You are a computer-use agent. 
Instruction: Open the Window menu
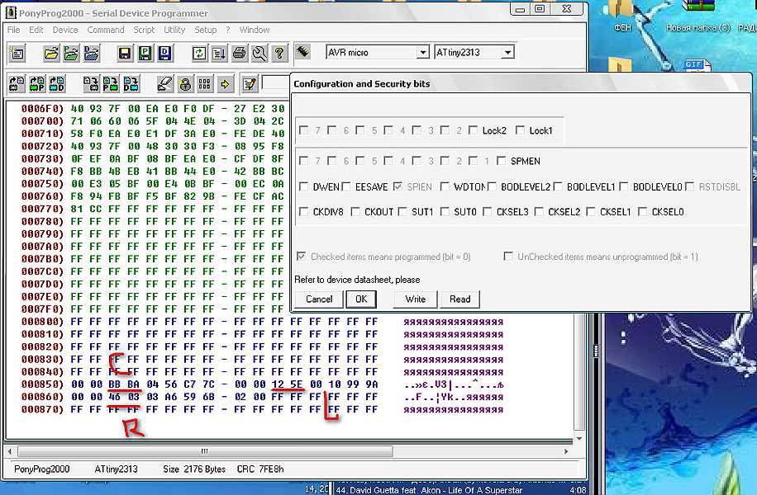[x=255, y=30]
